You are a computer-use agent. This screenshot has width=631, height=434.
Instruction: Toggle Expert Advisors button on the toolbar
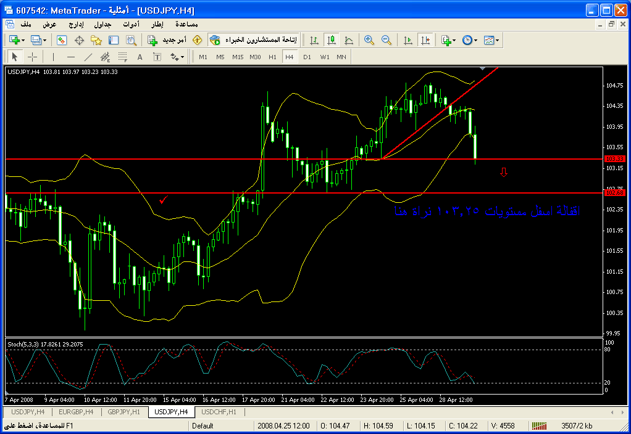tap(252, 40)
